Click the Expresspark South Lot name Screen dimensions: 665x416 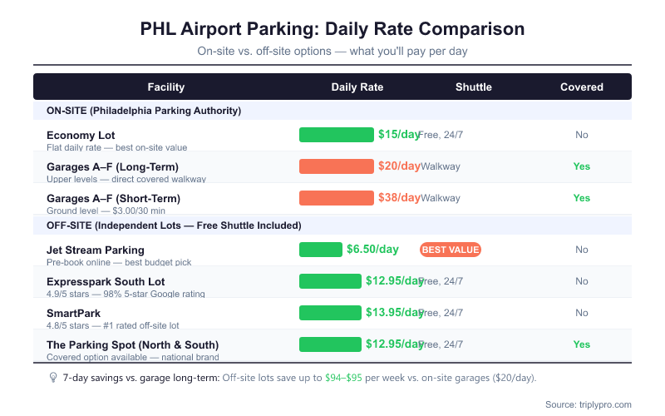pyautogui.click(x=106, y=281)
